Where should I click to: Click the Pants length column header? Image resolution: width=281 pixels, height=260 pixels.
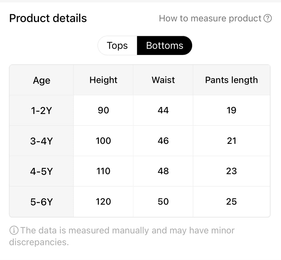tap(231, 80)
